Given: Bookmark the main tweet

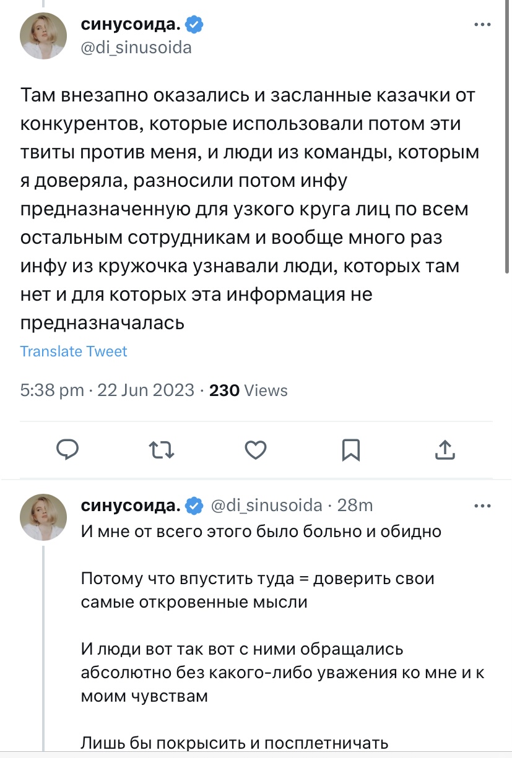Looking at the screenshot, I should 350,450.
